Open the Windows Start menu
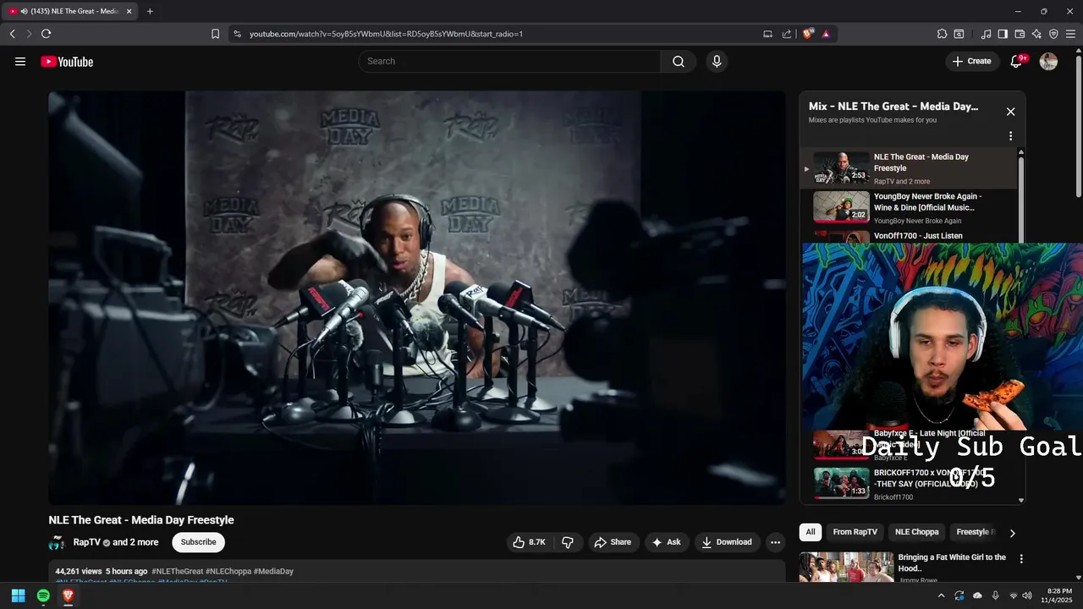The height and width of the screenshot is (609, 1083). [18, 595]
